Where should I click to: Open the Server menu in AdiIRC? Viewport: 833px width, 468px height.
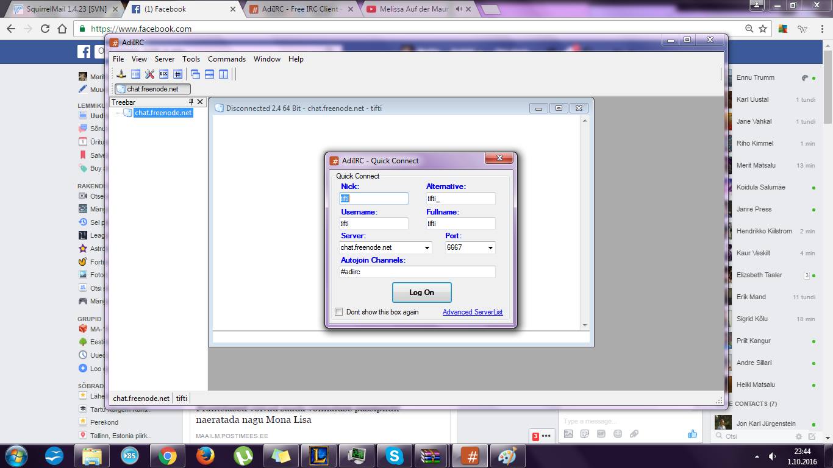[165, 59]
